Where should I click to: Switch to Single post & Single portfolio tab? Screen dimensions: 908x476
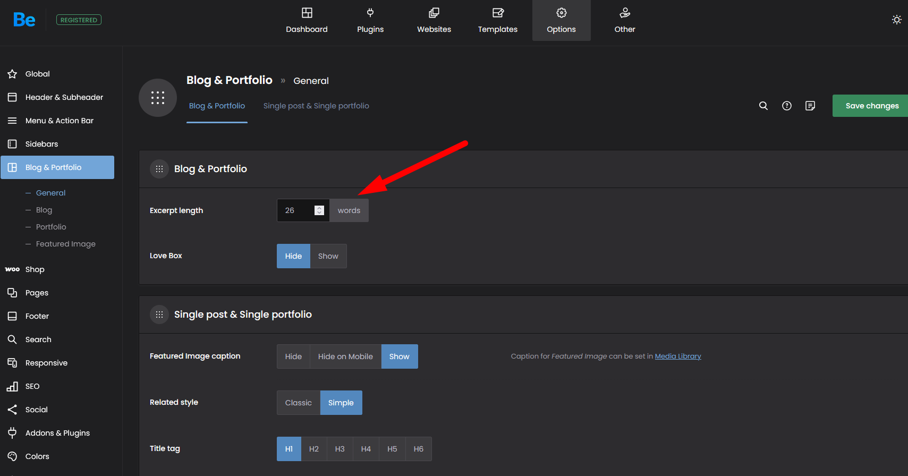click(x=316, y=106)
